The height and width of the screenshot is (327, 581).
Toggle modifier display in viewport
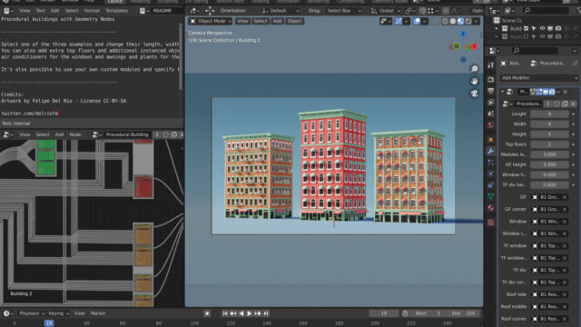click(546, 92)
